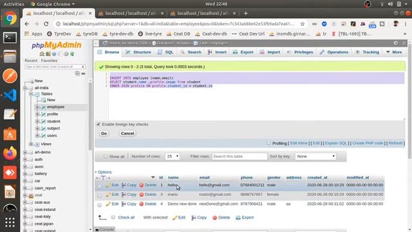Click With selected Delete icon
Viewport: 412px width, 232px height.
tap(221, 218)
